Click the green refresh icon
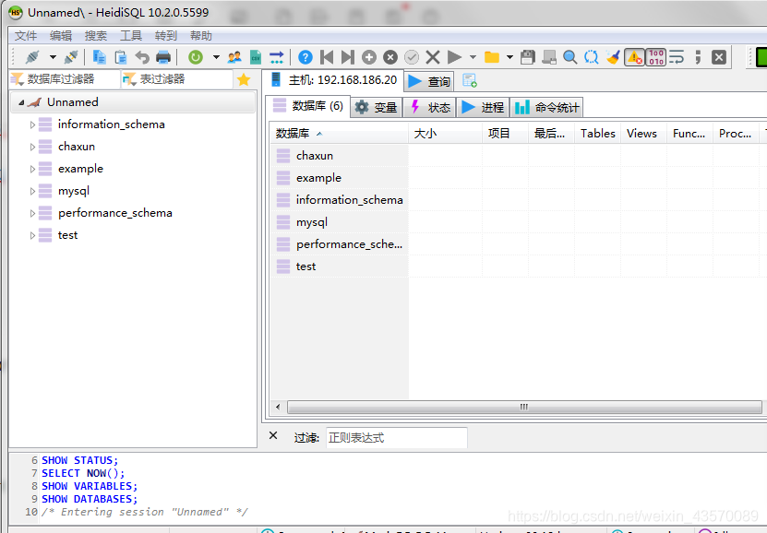Viewport: 767px width, 533px height. tap(195, 57)
